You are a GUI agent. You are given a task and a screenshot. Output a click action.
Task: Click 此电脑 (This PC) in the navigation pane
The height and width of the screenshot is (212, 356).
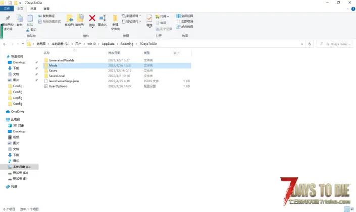tap(13, 119)
